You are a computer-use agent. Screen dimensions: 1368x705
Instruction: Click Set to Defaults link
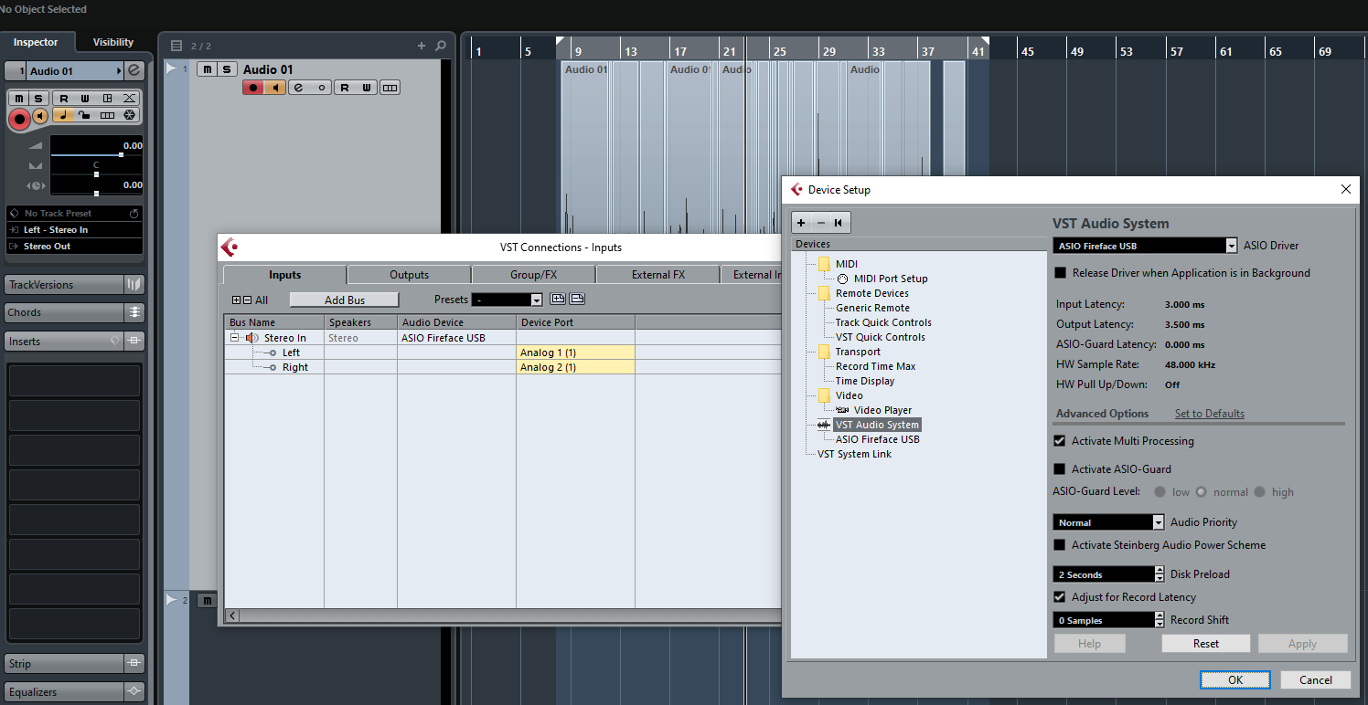pyautogui.click(x=1209, y=414)
